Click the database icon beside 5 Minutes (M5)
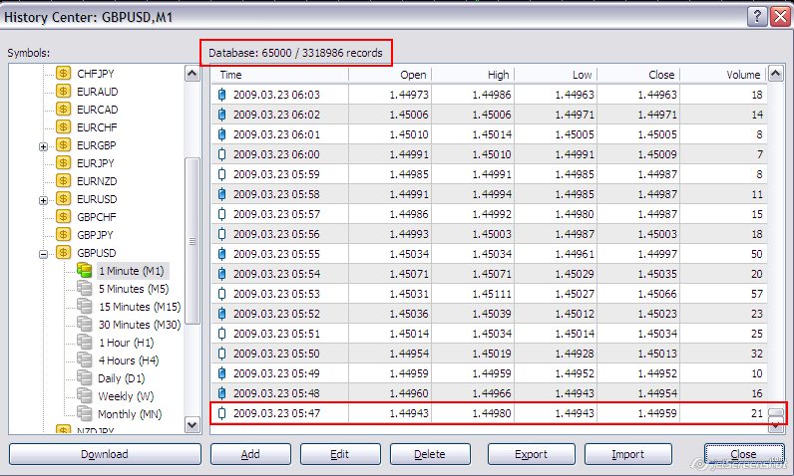The image size is (794, 476). click(x=84, y=289)
